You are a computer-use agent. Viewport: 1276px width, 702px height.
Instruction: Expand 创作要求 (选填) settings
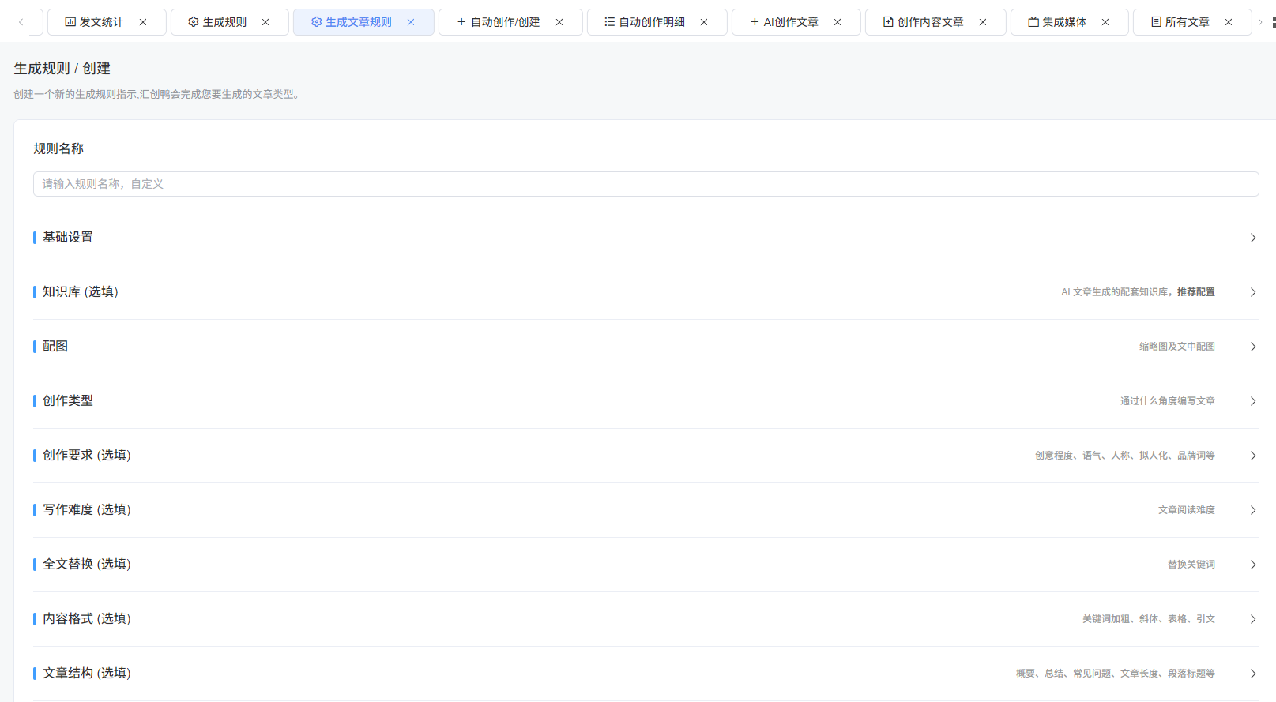pos(1252,456)
